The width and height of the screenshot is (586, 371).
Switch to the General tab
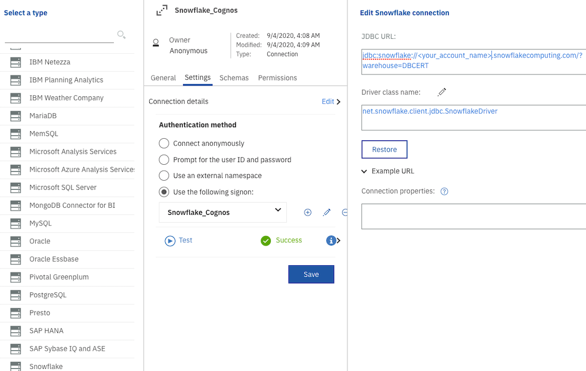pyautogui.click(x=163, y=78)
